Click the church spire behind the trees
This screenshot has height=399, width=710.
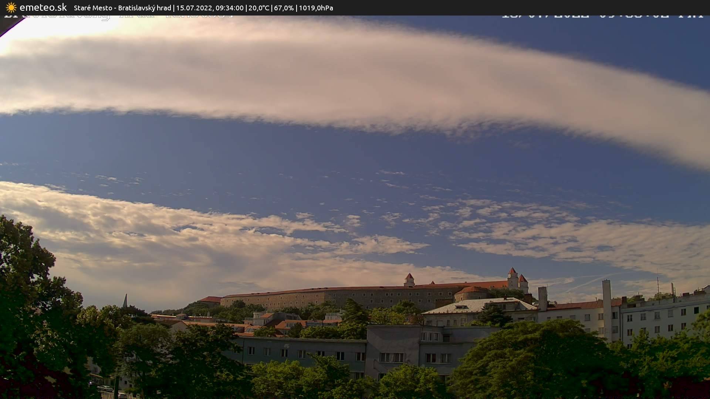click(x=125, y=300)
